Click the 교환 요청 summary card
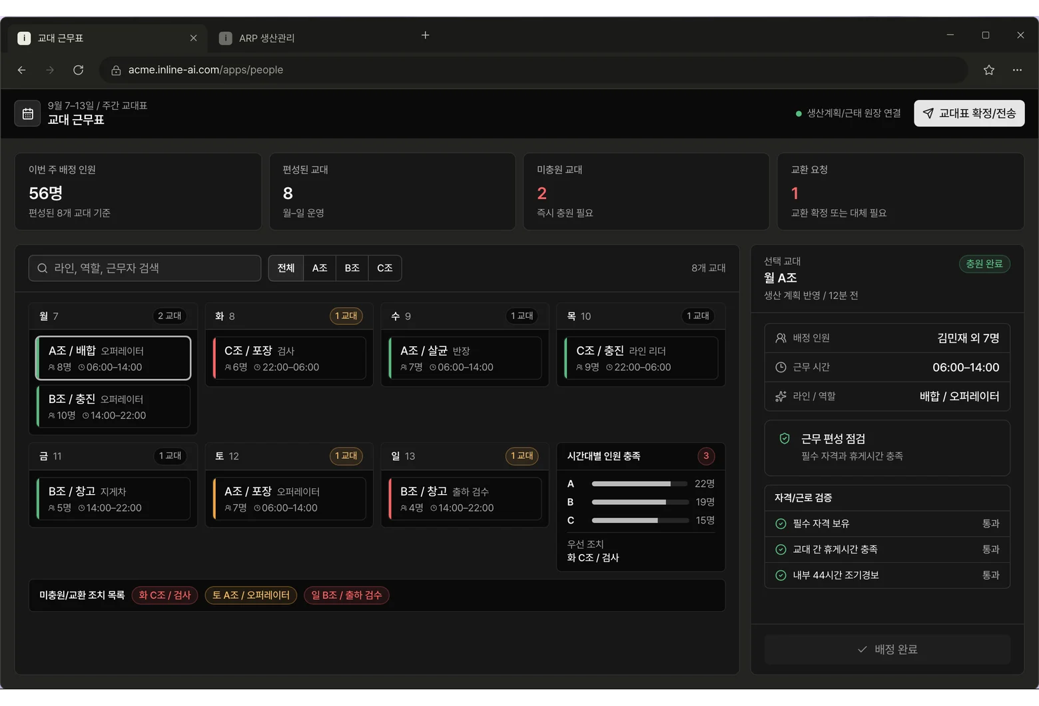The width and height of the screenshot is (1039, 706). pos(900,192)
